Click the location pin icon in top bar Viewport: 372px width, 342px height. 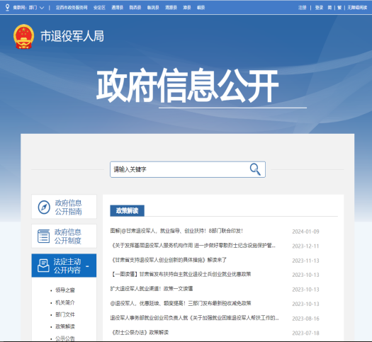pos(7,7)
